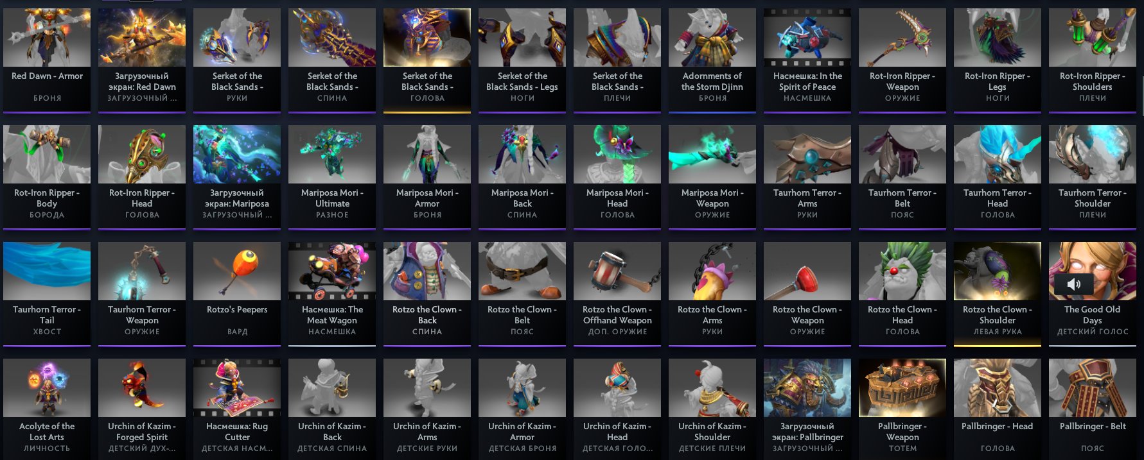Select Rot-Iron Ripper - Weapon scythe icon

click(902, 38)
